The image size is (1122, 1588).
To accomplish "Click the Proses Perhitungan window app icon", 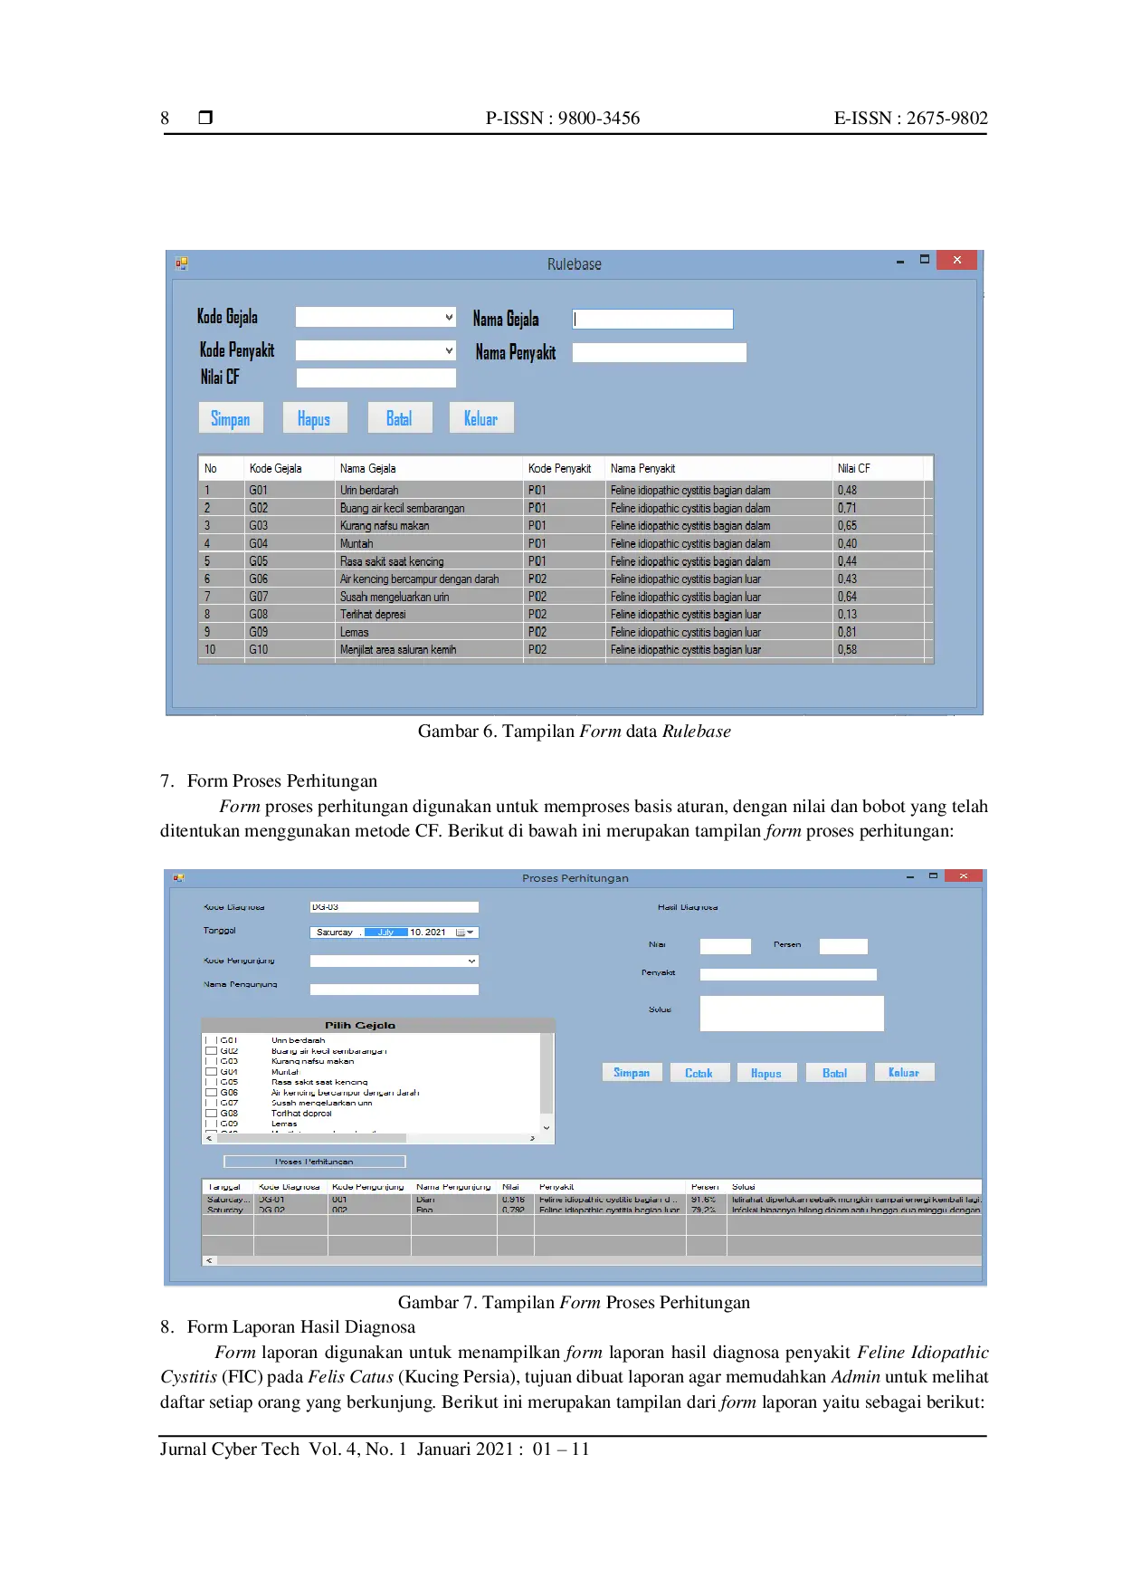I will [178, 877].
